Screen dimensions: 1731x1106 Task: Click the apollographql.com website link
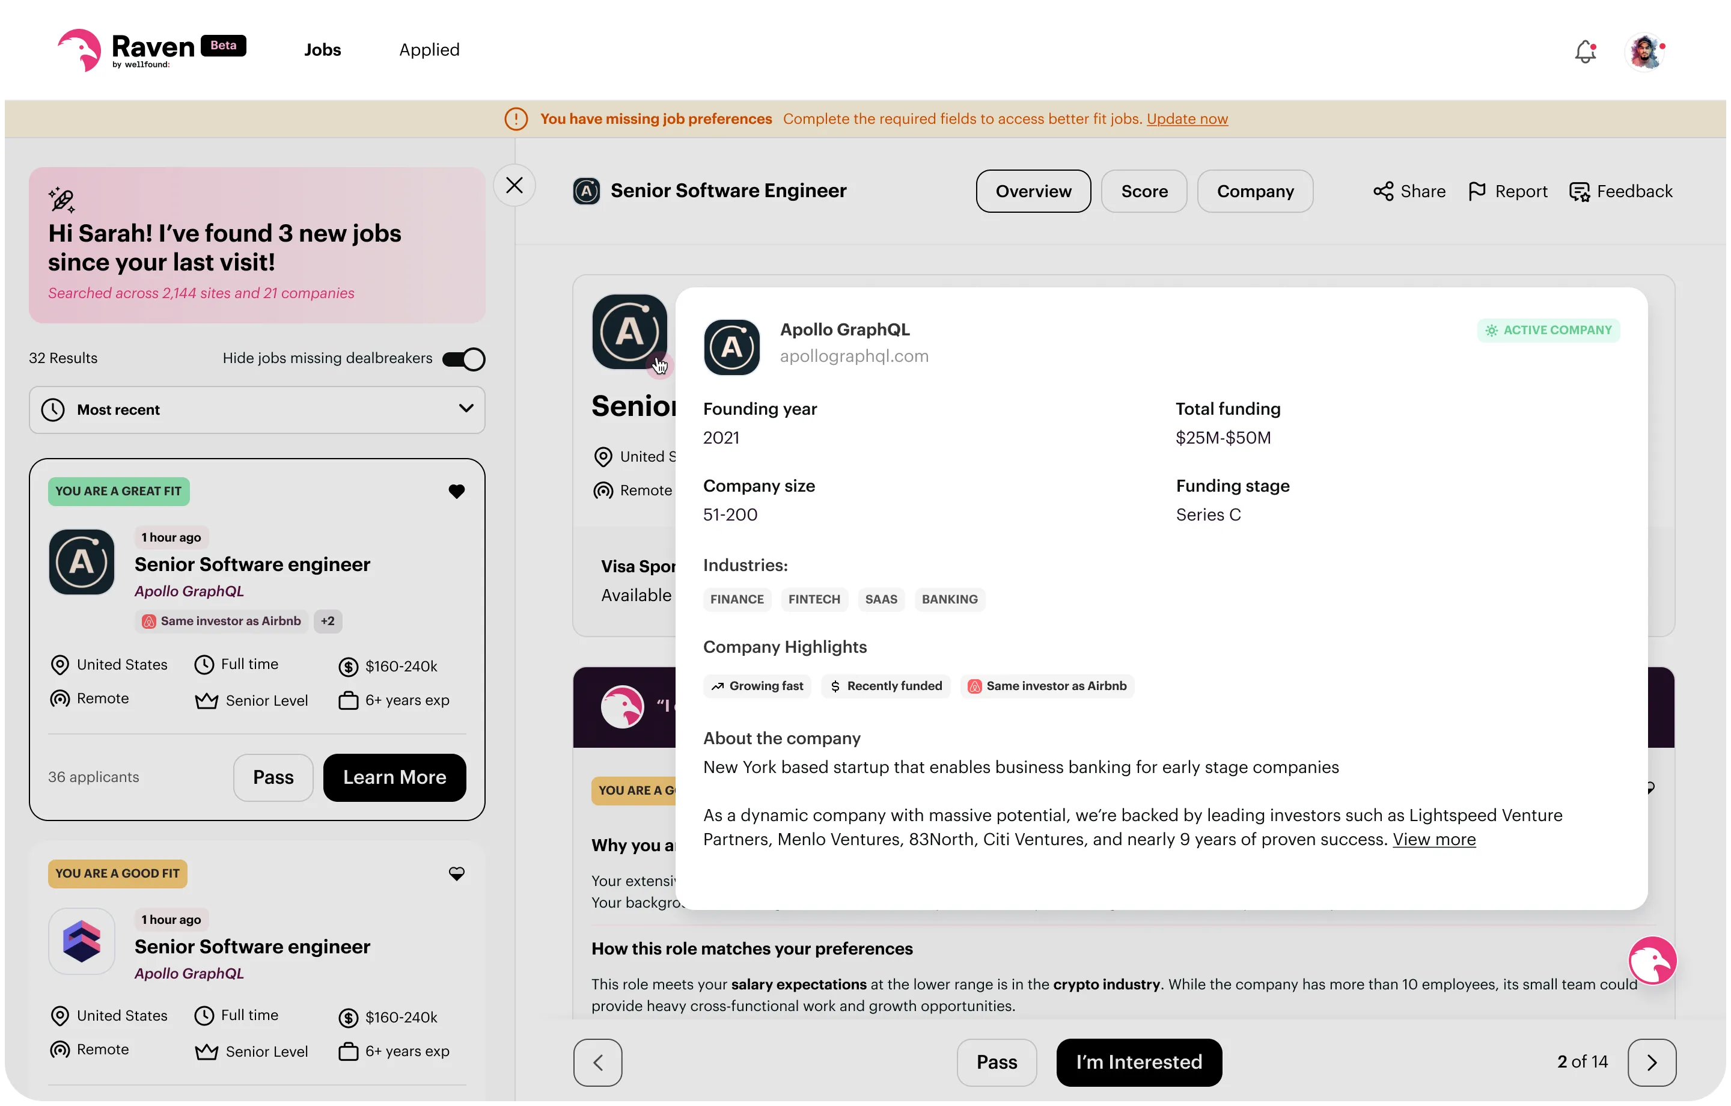(854, 356)
